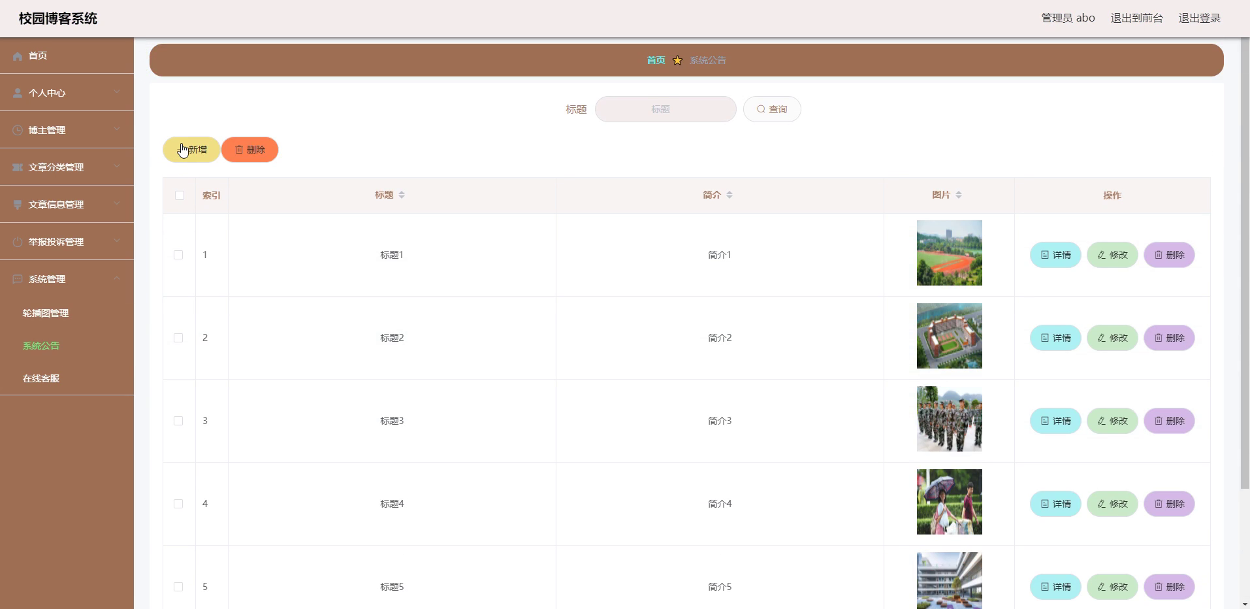Click 退出登录 link
This screenshot has width=1250, height=609.
(x=1199, y=18)
